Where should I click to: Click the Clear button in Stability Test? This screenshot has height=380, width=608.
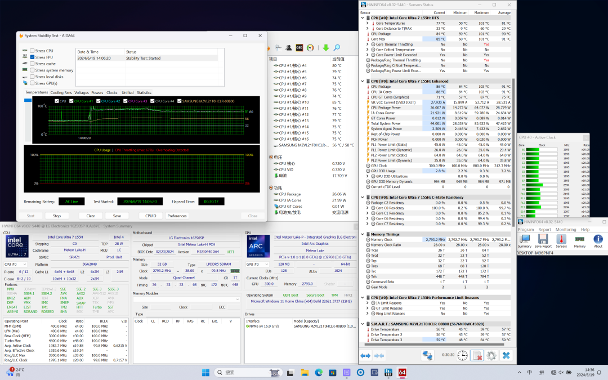pos(90,216)
